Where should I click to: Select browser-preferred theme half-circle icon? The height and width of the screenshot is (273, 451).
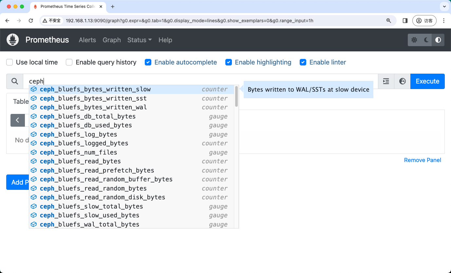click(438, 40)
